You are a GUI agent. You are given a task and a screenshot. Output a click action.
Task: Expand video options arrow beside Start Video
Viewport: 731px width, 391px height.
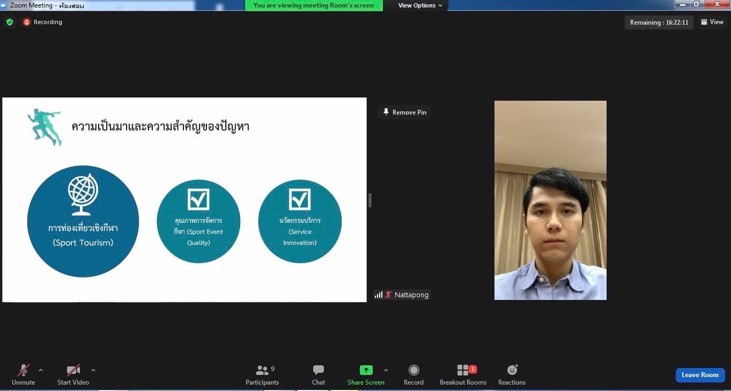click(x=93, y=370)
